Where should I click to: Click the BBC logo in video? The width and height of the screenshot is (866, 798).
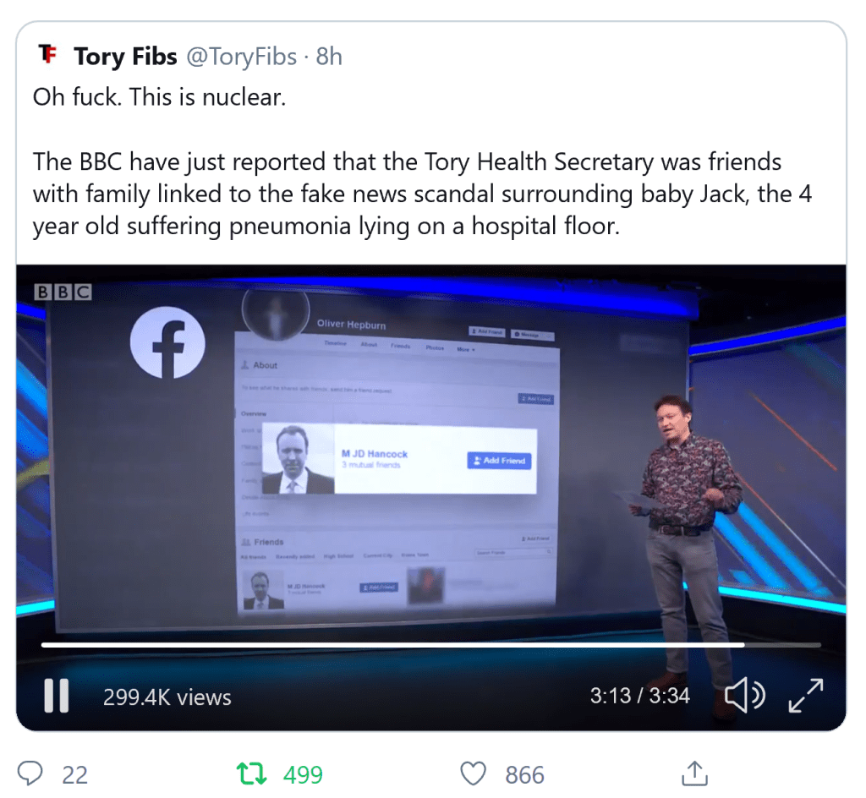pos(63,292)
